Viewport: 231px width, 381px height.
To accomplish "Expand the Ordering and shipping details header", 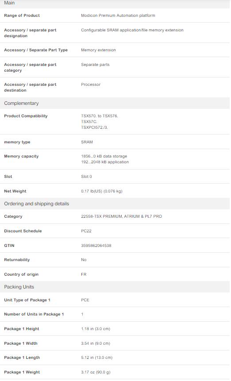I will (115, 204).
